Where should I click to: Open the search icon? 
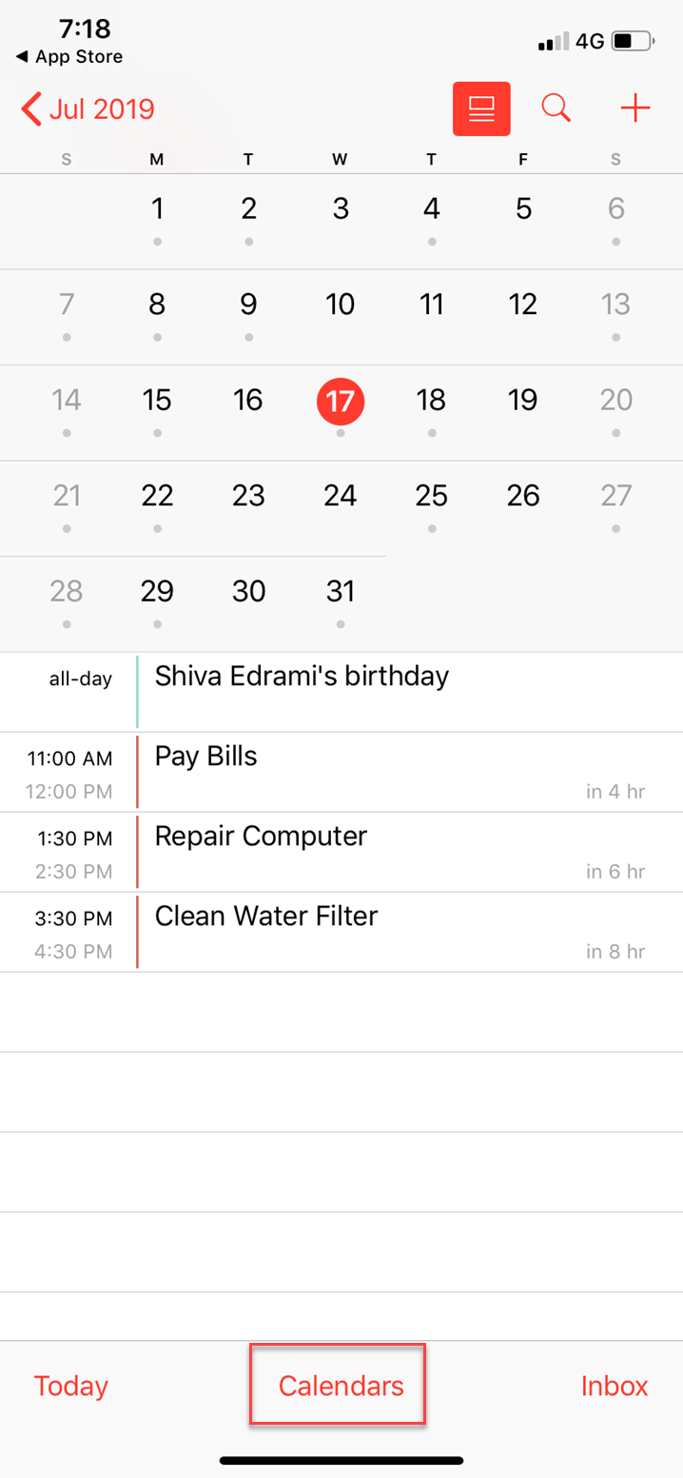click(556, 108)
